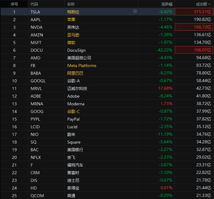Click the Square stock name
The width and height of the screenshot is (214, 199).
tap(74, 142)
